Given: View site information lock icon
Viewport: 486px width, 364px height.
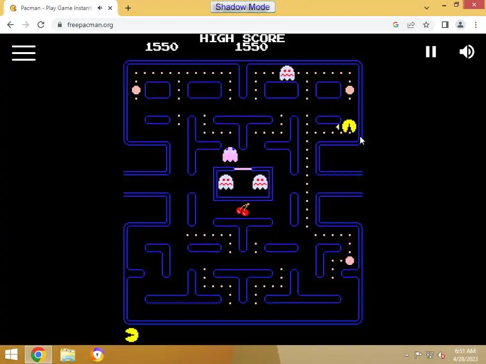Looking at the screenshot, I should [x=60, y=25].
